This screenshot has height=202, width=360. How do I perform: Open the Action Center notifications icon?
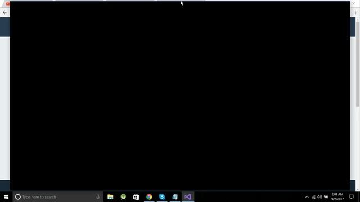(351, 197)
